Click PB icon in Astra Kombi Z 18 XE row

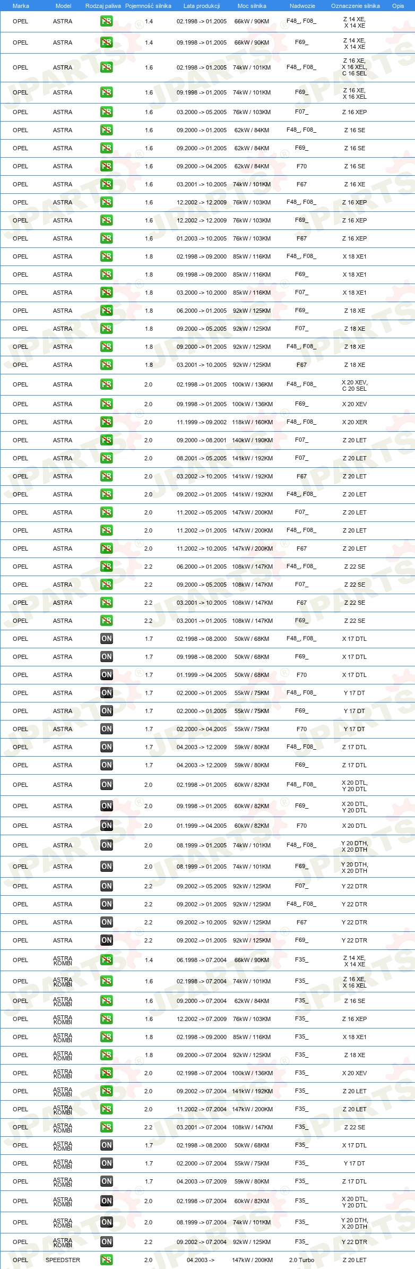[x=106, y=1055]
